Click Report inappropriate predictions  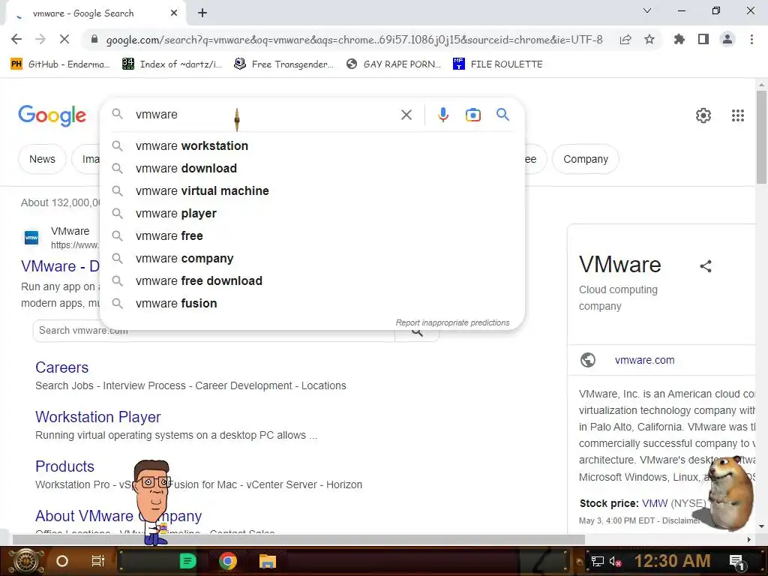(452, 322)
